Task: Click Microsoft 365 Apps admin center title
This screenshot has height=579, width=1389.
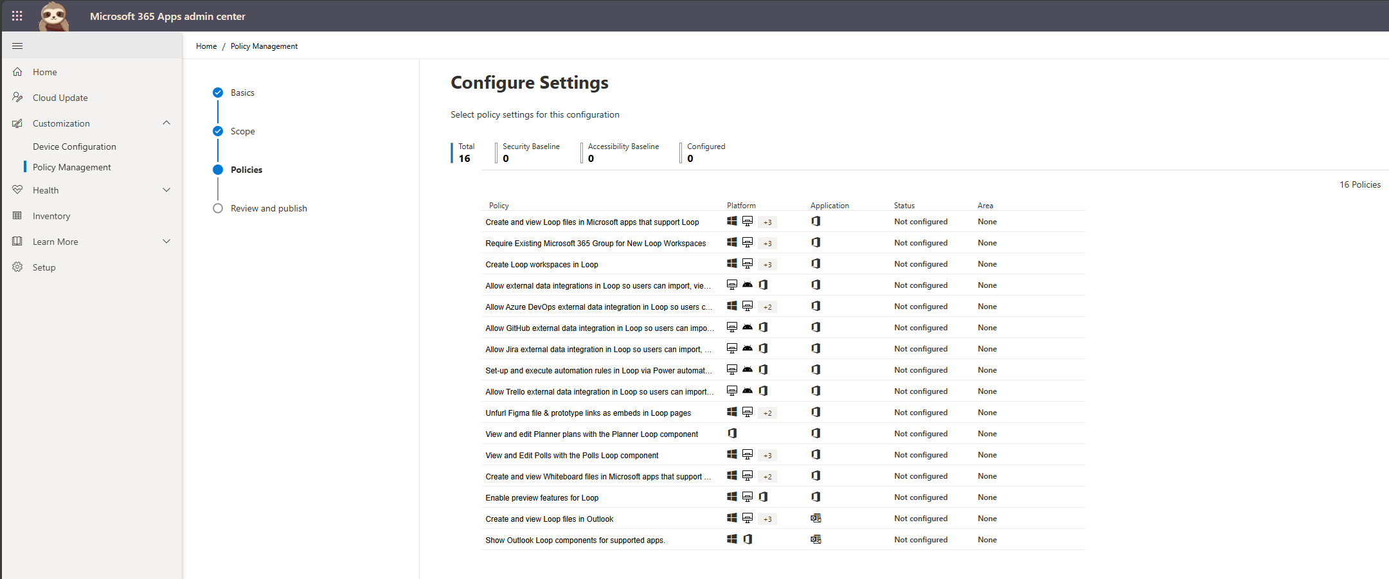Action: pyautogui.click(x=168, y=16)
